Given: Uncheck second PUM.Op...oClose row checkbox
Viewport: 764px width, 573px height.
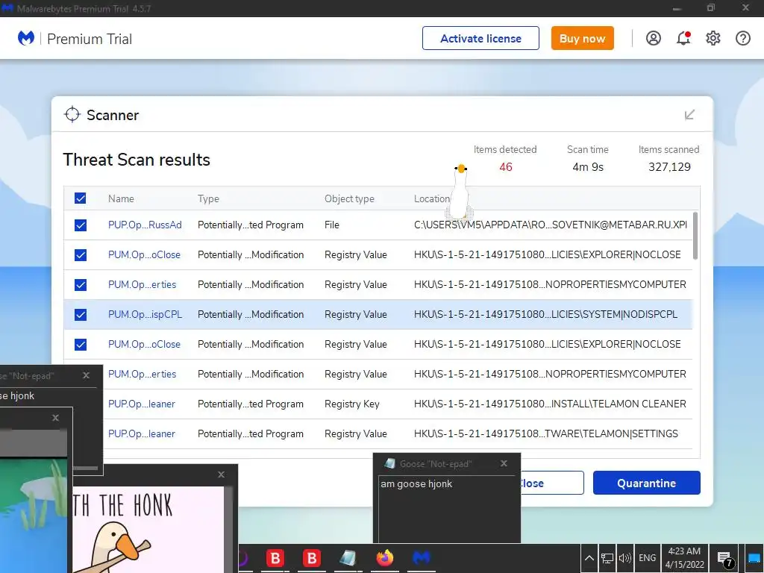Looking at the screenshot, I should pos(81,345).
